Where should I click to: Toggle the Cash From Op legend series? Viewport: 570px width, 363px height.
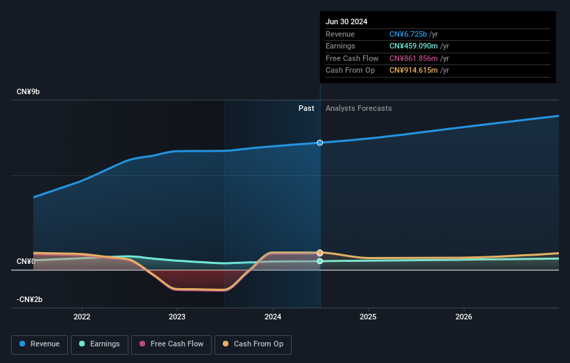[253, 344]
